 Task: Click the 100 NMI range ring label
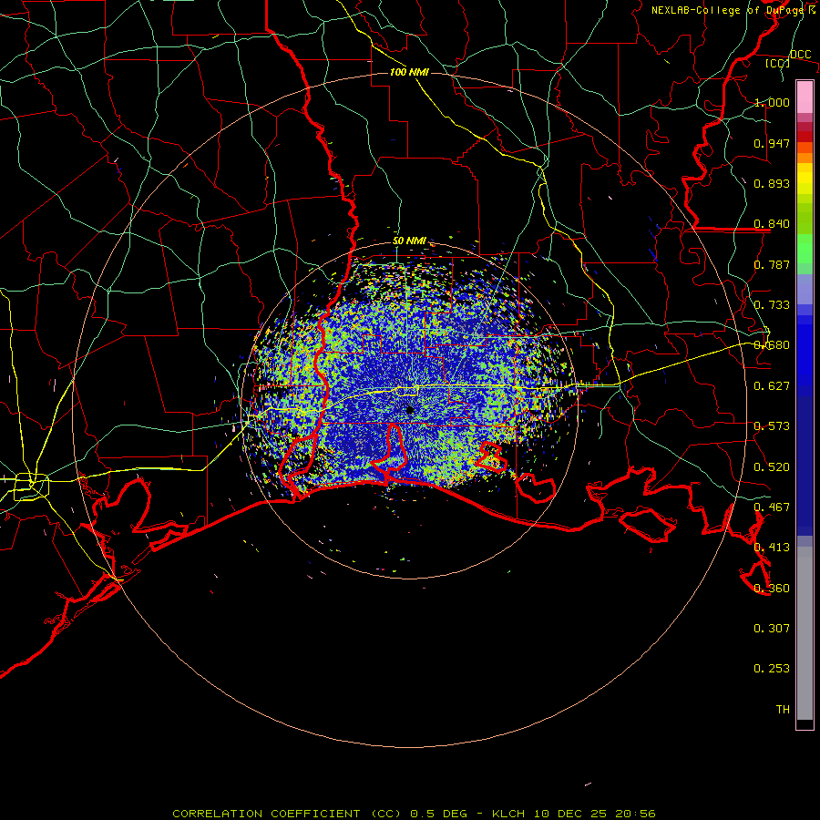point(409,72)
